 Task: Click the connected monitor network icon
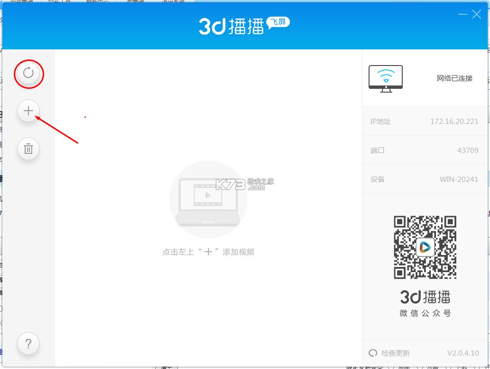[x=385, y=78]
